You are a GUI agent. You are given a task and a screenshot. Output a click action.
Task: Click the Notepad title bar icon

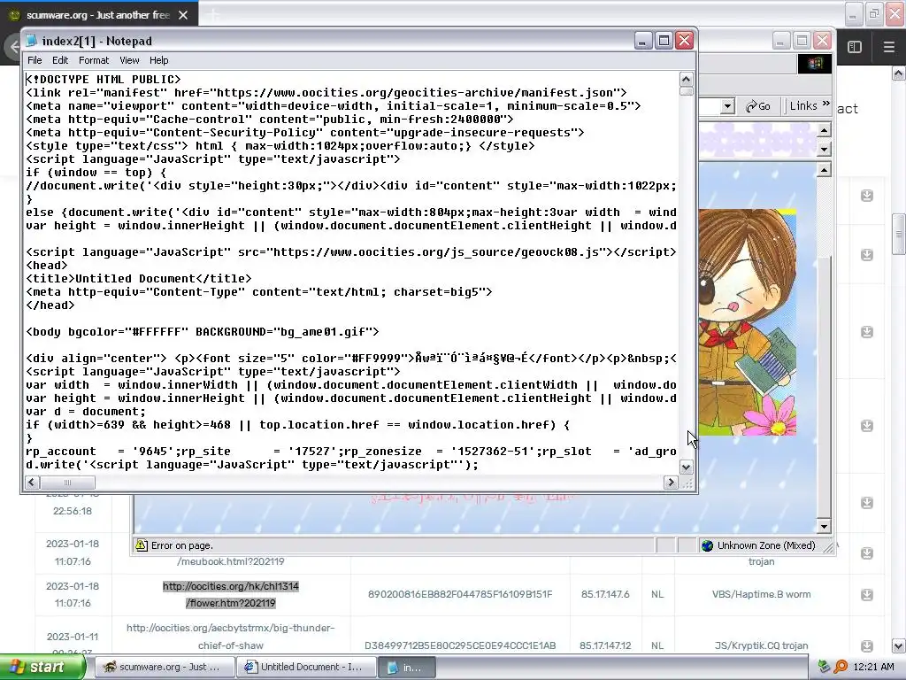33,41
